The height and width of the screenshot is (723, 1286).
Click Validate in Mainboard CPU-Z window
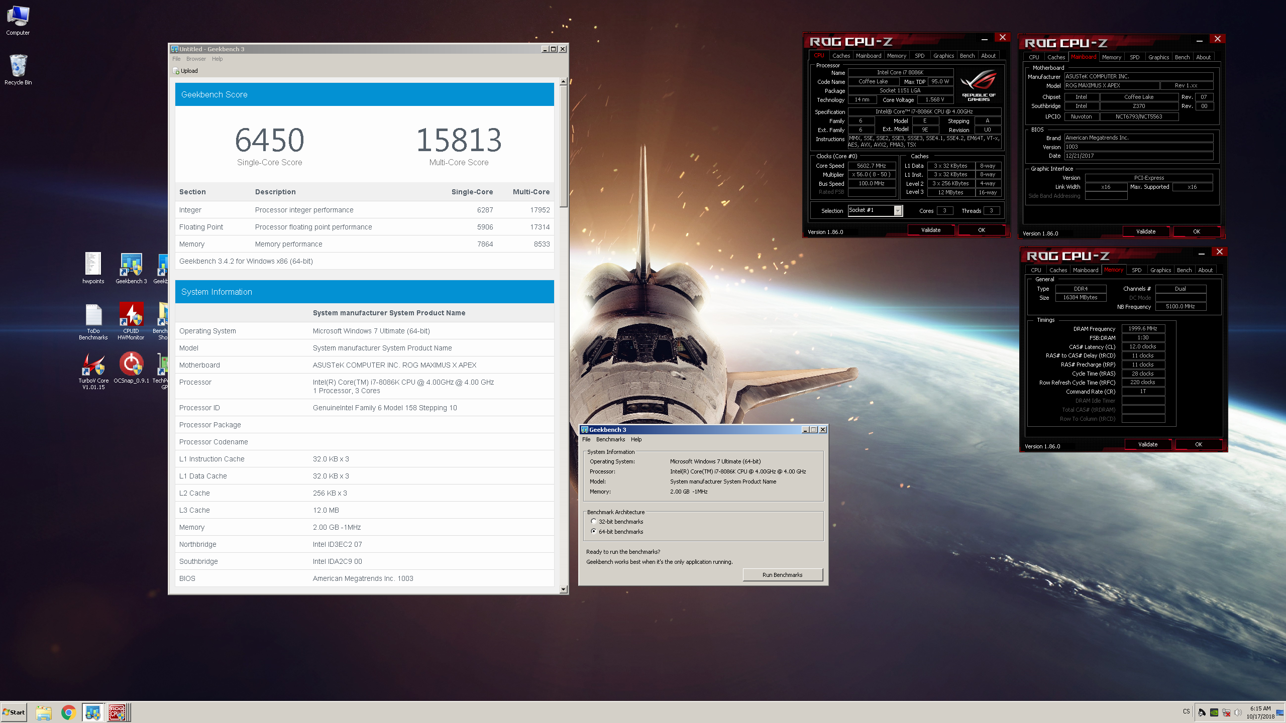click(1146, 231)
